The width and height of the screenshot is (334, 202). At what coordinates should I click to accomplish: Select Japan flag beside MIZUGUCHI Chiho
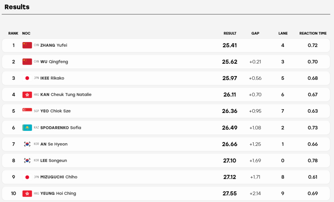tap(27, 177)
